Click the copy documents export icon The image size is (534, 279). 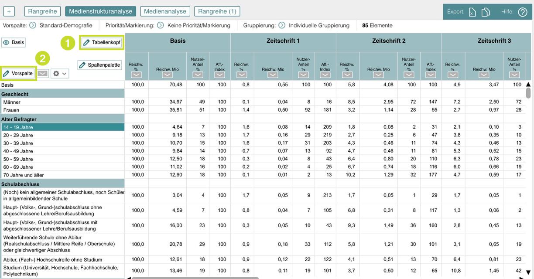(x=485, y=12)
